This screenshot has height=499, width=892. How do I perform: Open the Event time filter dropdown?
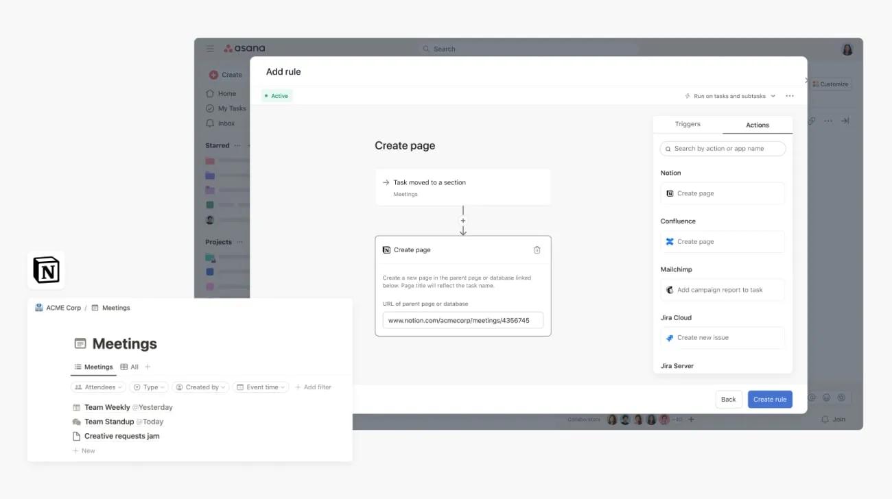pos(261,387)
